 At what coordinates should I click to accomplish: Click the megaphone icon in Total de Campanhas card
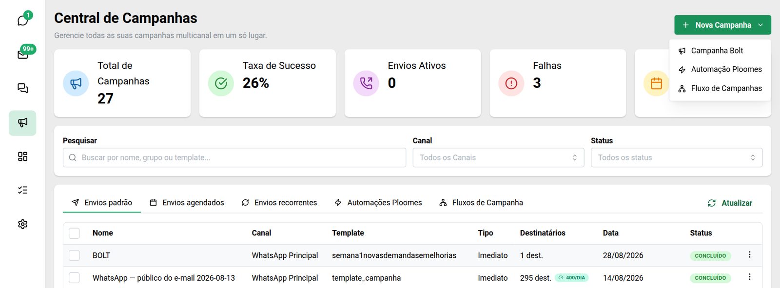click(76, 83)
